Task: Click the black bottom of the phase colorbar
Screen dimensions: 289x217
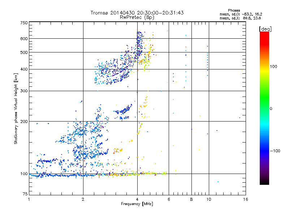Action: pyautogui.click(x=264, y=182)
